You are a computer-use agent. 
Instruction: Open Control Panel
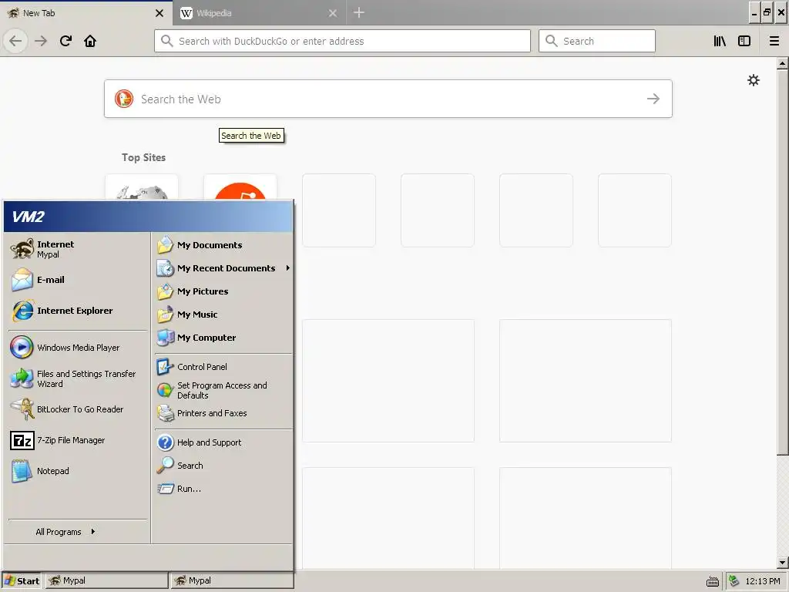point(223,367)
